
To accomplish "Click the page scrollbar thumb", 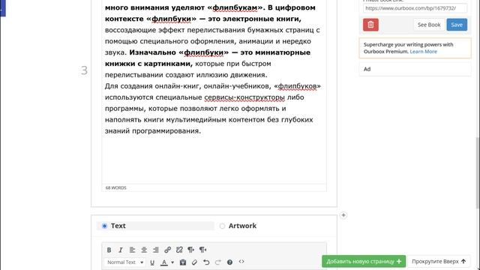I will (478, 173).
